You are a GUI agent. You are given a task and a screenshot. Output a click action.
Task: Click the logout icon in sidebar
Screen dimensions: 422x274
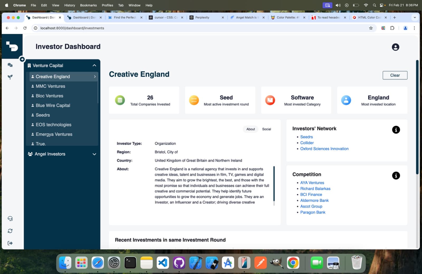10,243
